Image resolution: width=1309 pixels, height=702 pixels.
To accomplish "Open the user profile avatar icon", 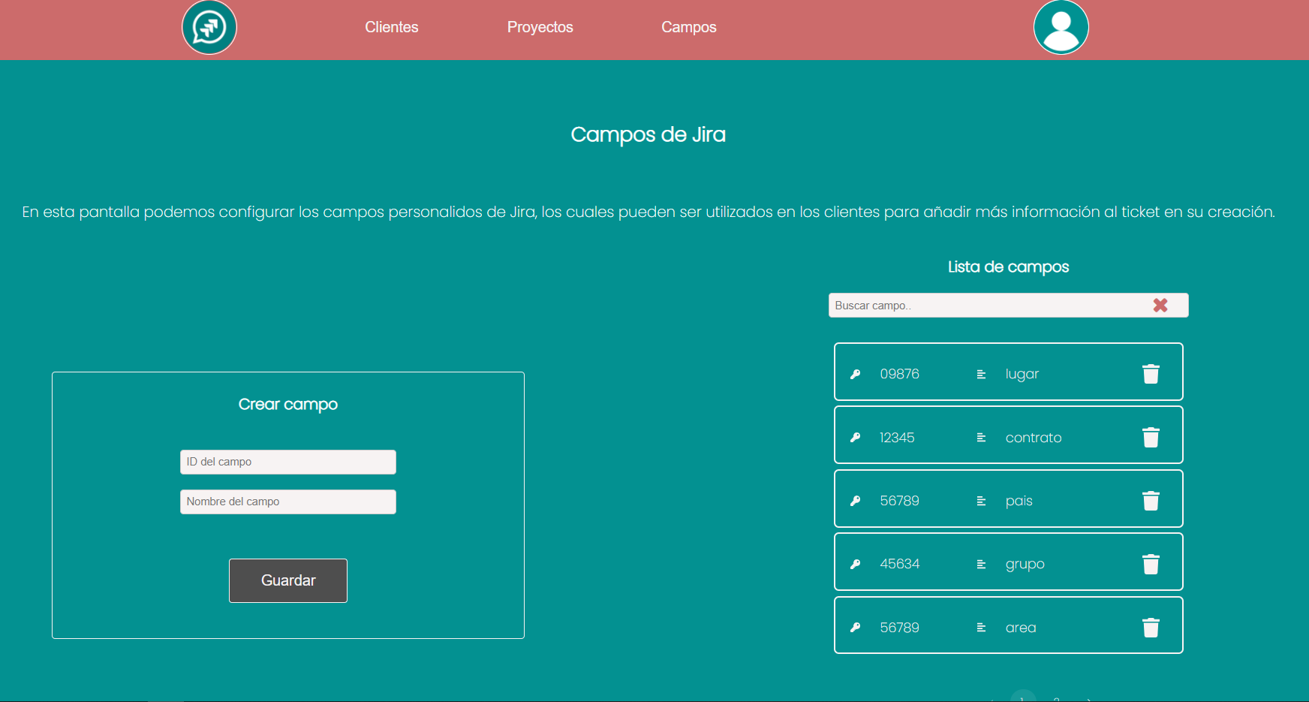I will (x=1061, y=27).
